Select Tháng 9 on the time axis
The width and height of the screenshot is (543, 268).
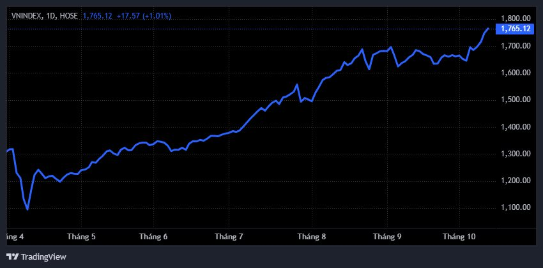387,237
